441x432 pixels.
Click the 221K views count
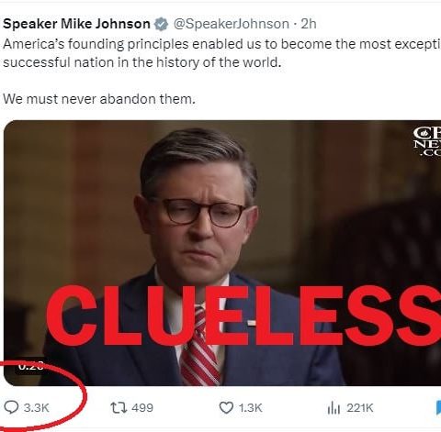coord(360,408)
